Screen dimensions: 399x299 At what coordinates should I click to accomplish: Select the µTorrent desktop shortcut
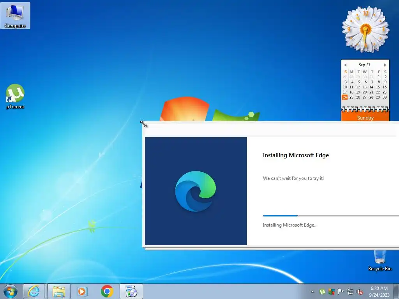coord(15,97)
